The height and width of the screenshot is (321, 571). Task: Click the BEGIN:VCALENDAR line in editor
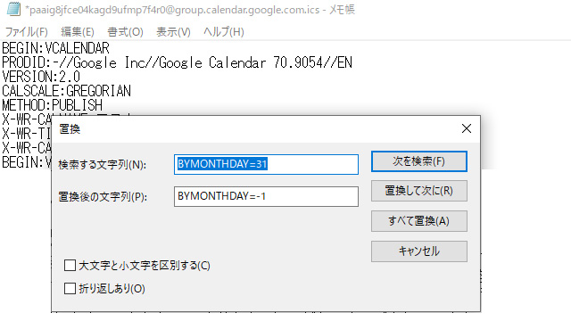point(55,48)
